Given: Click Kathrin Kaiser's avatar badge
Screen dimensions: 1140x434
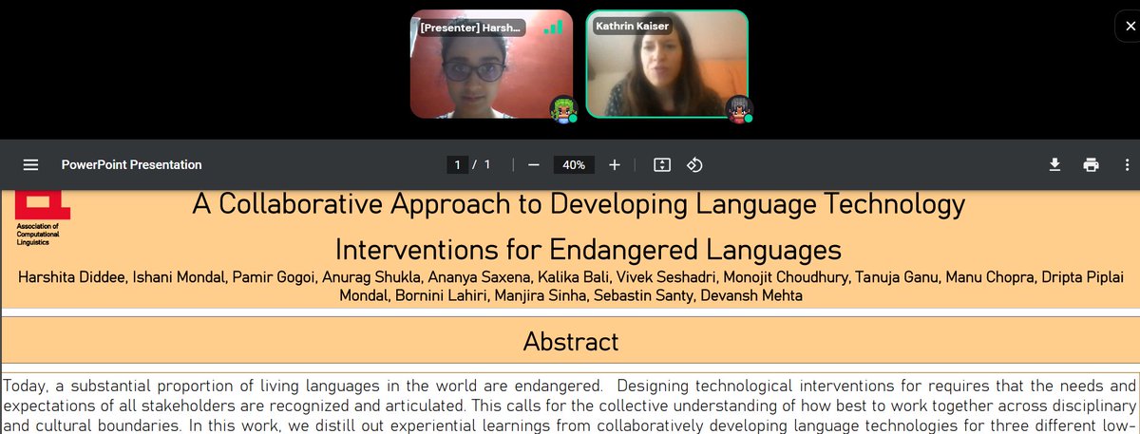Looking at the screenshot, I should pos(739,109).
